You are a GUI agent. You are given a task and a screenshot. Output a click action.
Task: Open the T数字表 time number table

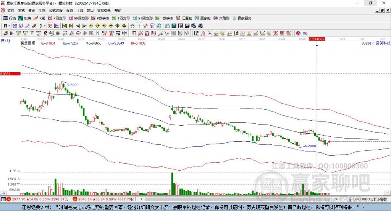pyautogui.click(x=164, y=18)
